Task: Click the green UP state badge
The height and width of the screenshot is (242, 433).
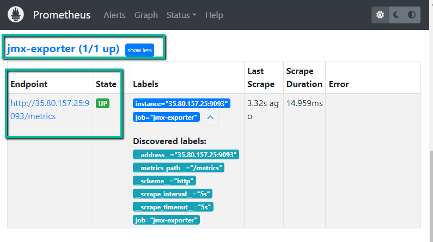Action: click(103, 104)
